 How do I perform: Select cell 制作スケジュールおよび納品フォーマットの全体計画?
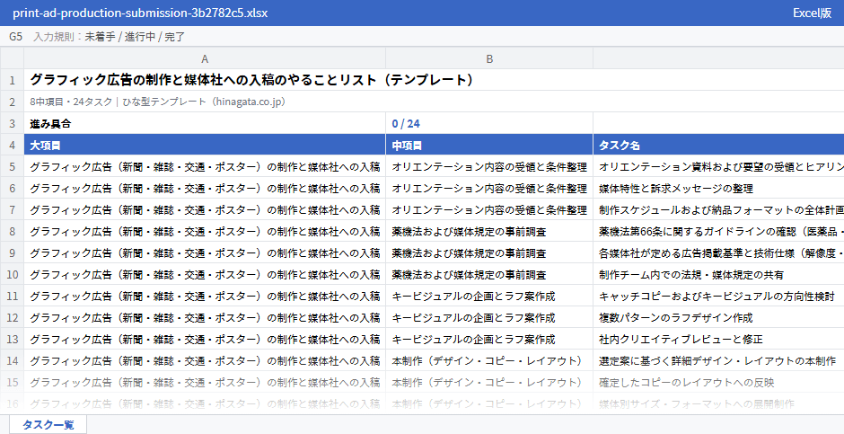point(718,209)
